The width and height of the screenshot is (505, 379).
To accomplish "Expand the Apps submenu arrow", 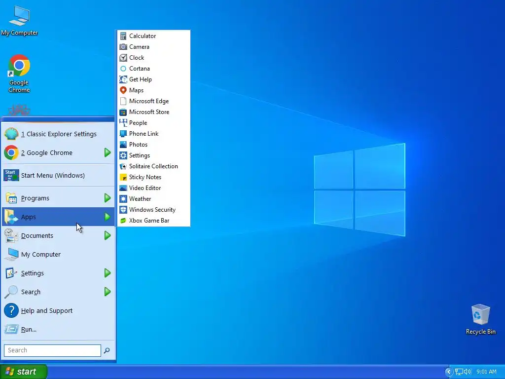I will [x=108, y=217].
